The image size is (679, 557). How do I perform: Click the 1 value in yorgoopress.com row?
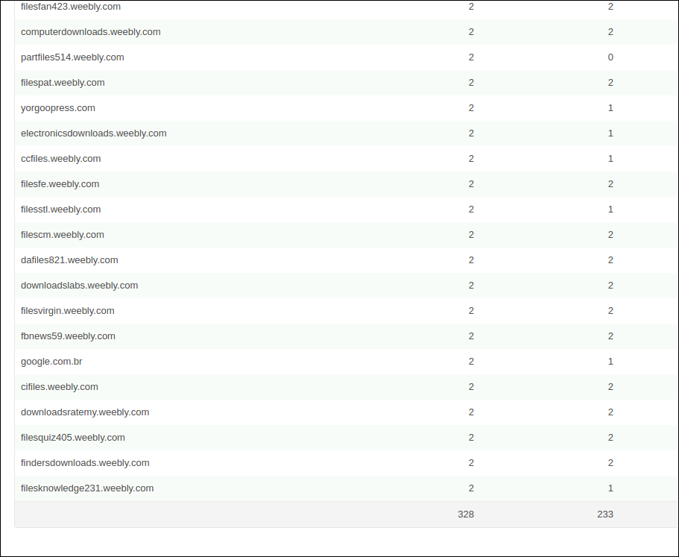[610, 108]
